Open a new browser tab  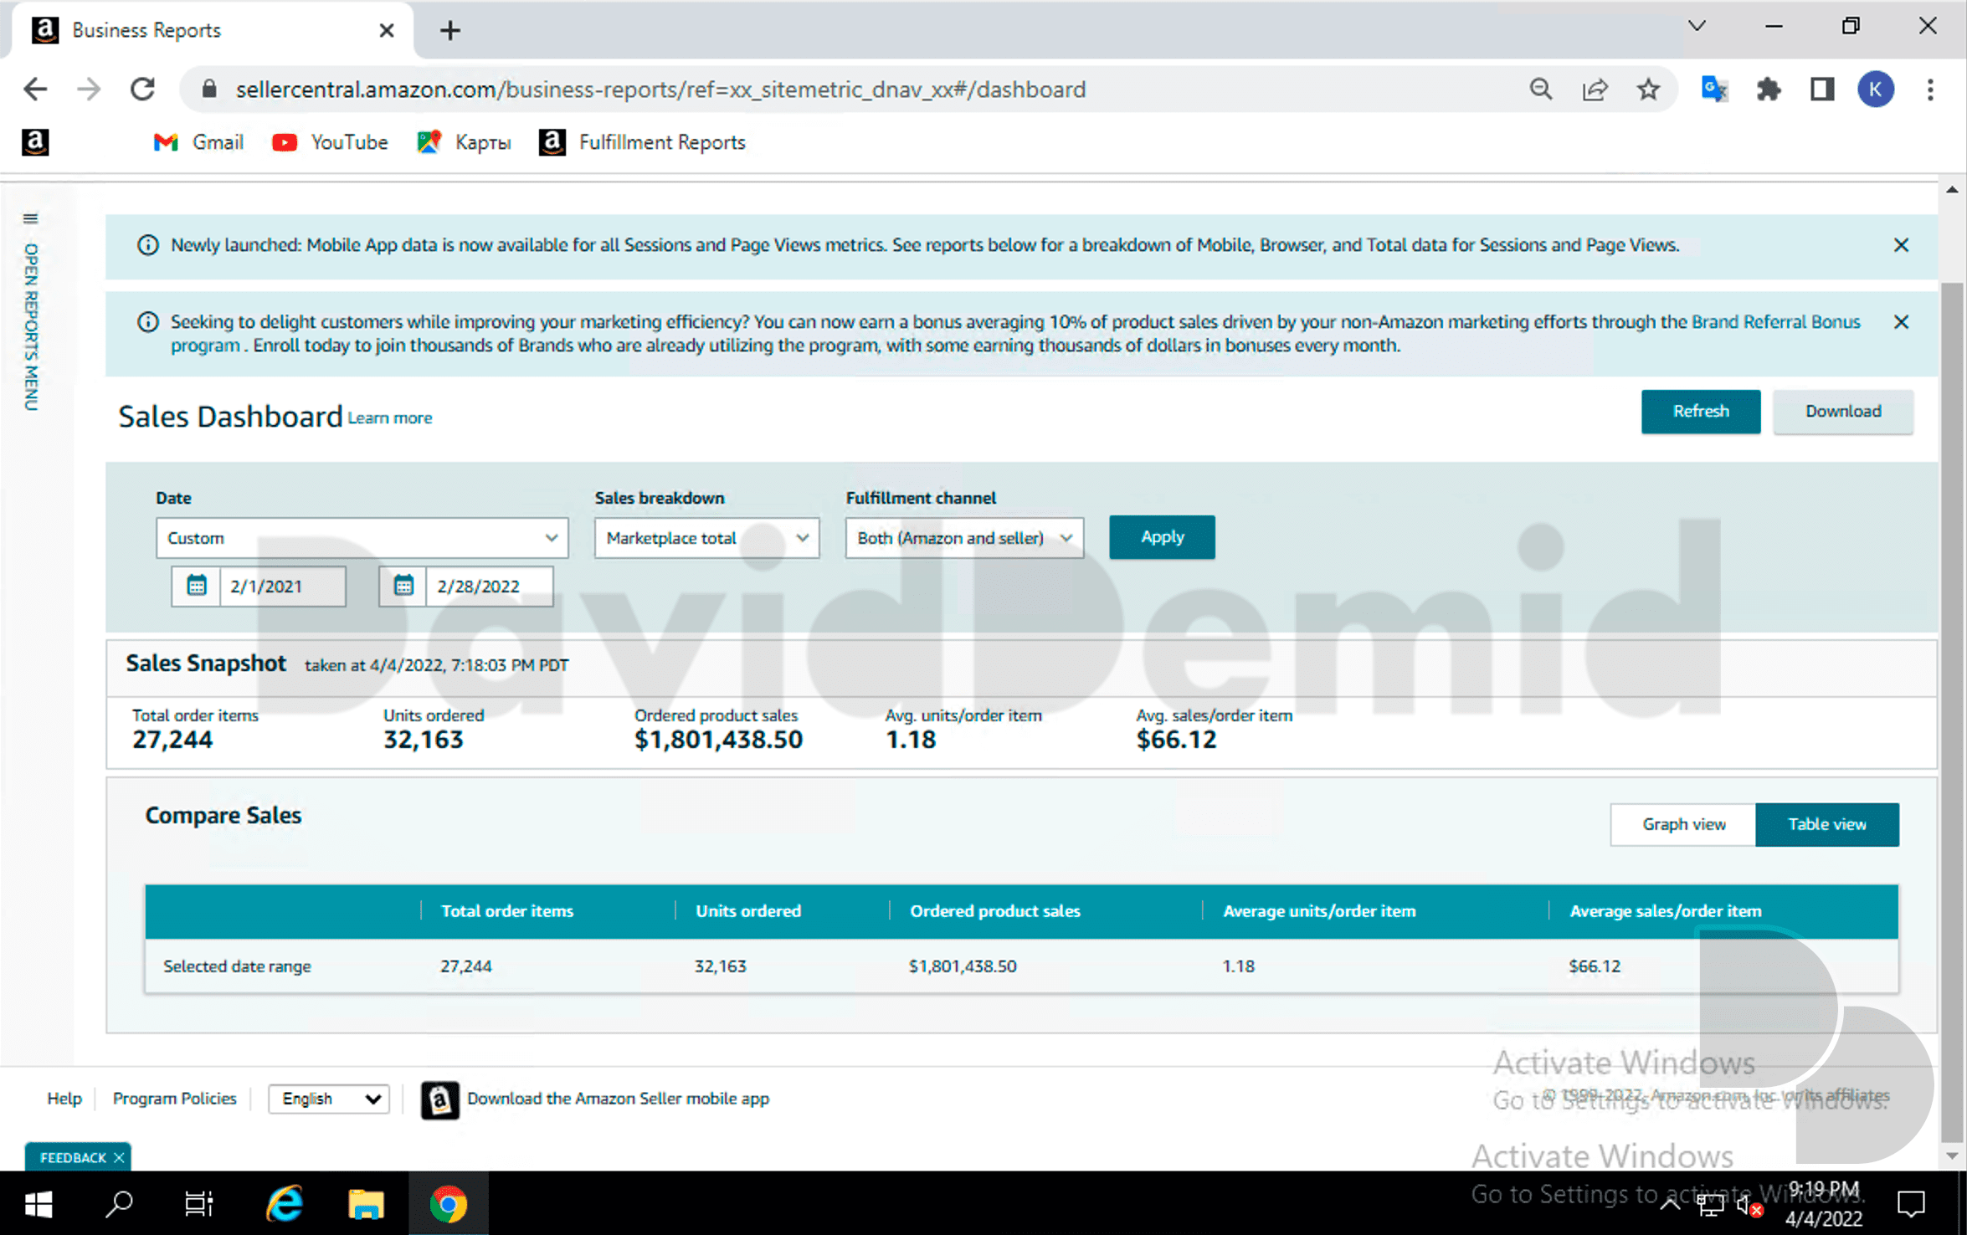click(x=450, y=31)
